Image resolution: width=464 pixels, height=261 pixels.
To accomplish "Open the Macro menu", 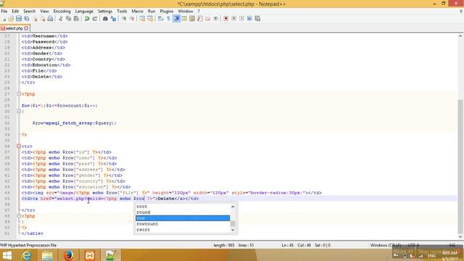I will (137, 12).
